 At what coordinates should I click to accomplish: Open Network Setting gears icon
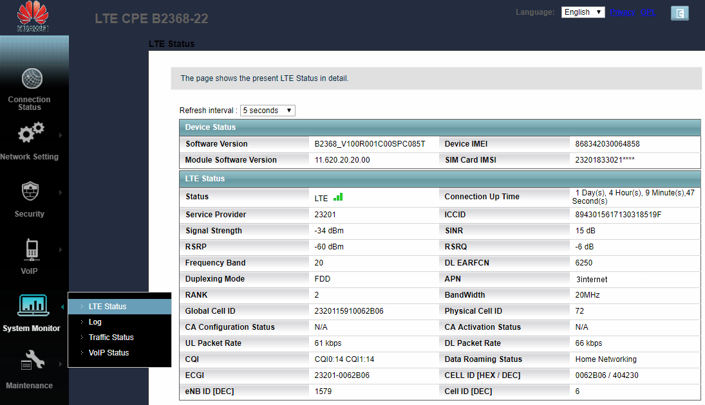pos(30,132)
